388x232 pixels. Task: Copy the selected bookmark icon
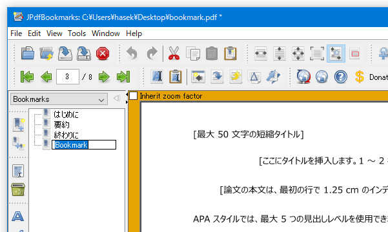(193, 53)
